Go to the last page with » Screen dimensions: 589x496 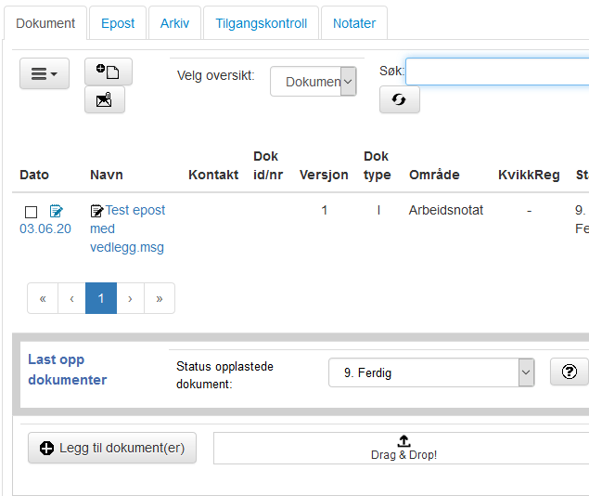click(x=160, y=298)
